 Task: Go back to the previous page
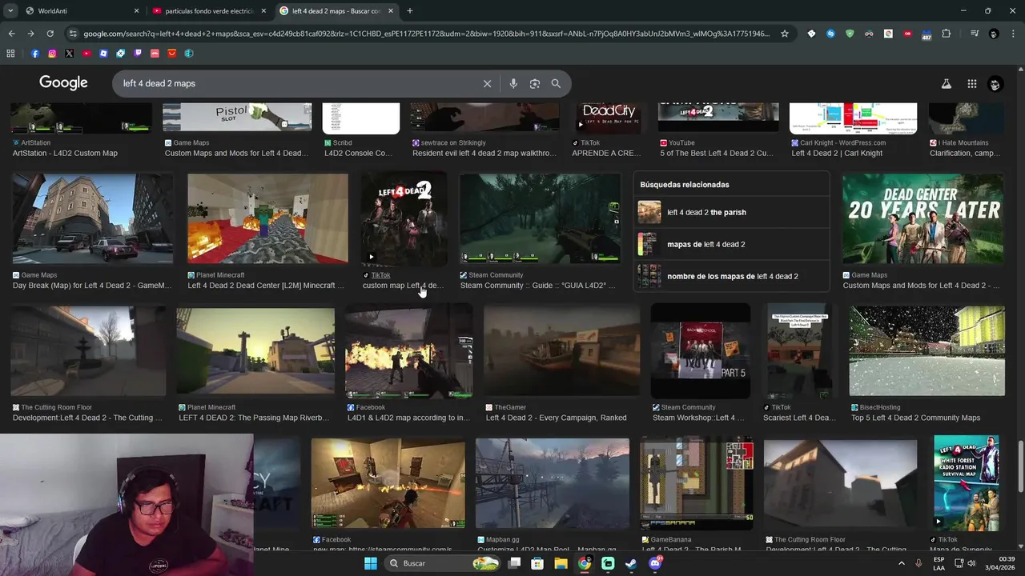pos(11,34)
